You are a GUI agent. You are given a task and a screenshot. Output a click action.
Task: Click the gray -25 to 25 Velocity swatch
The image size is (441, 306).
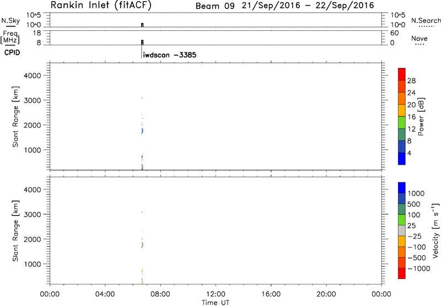402,231
